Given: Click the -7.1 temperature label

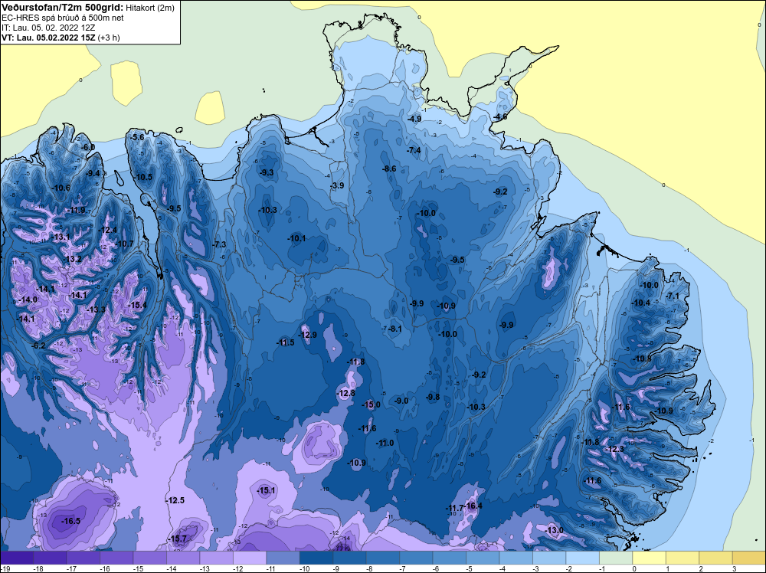Looking at the screenshot, I should pos(673,296).
